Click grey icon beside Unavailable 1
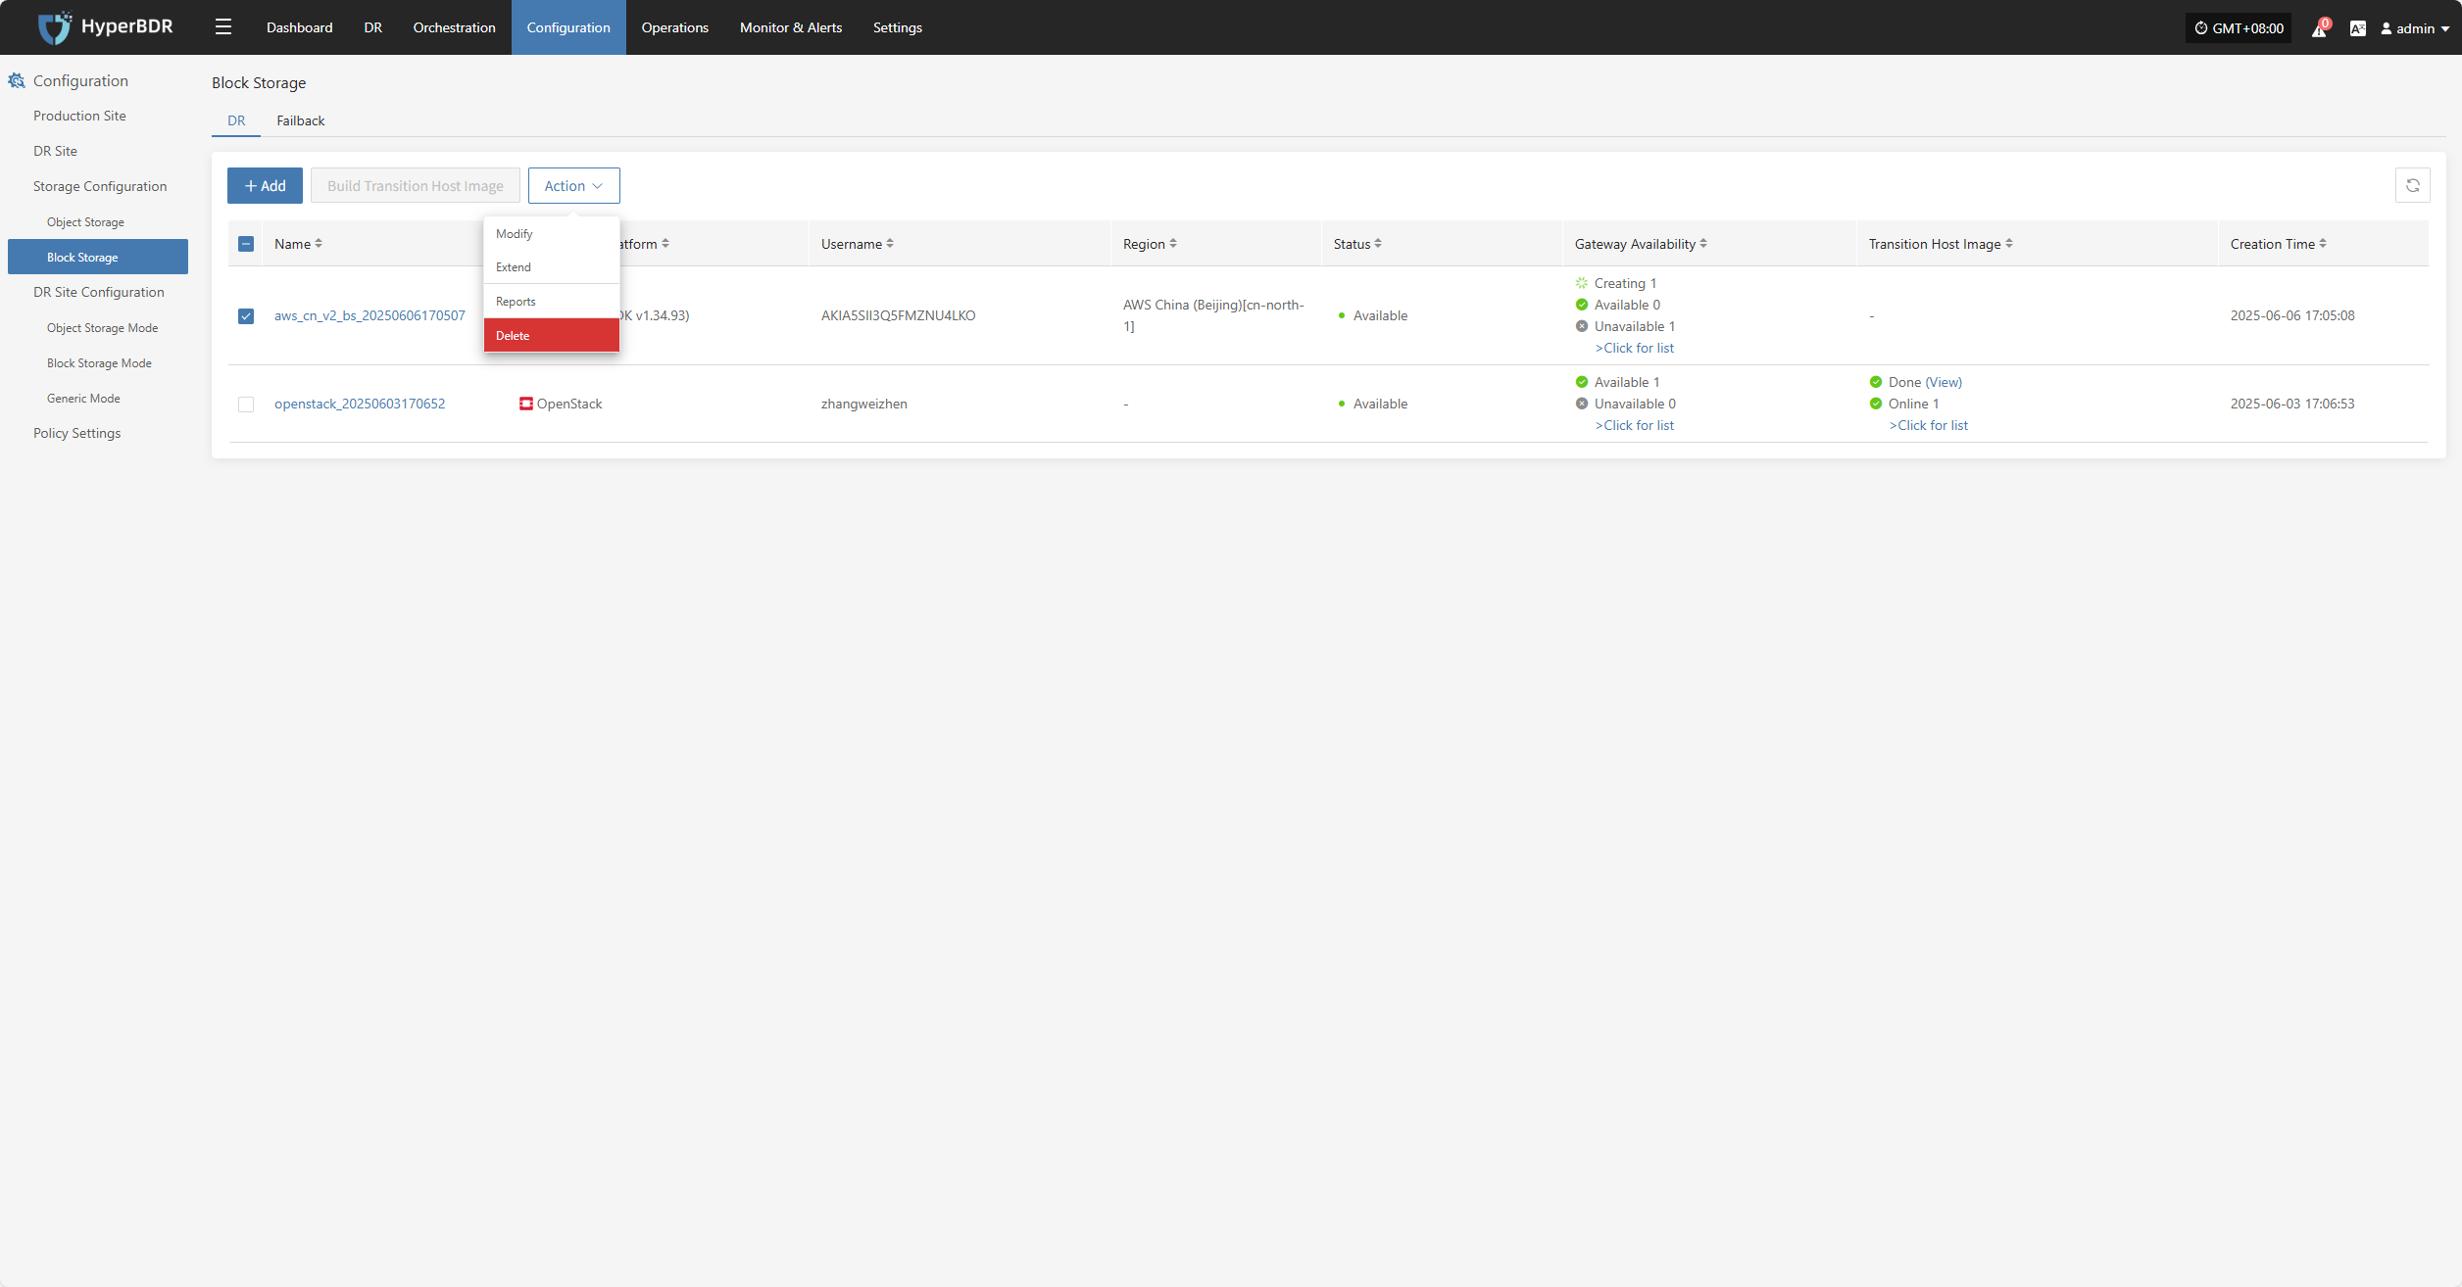This screenshot has height=1287, width=2462. [1582, 326]
